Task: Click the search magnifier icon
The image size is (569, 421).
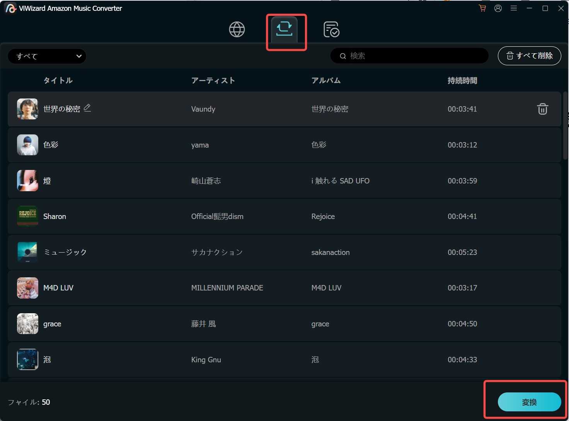Action: [343, 56]
